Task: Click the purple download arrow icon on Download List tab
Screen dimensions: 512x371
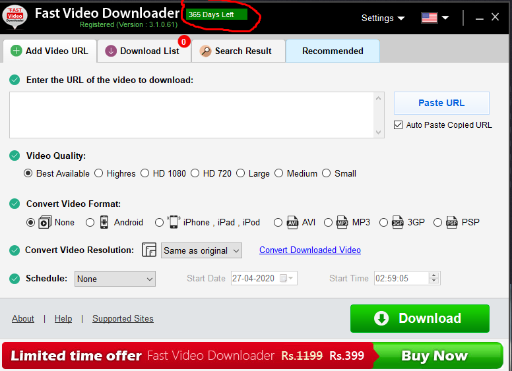Action: coord(111,51)
